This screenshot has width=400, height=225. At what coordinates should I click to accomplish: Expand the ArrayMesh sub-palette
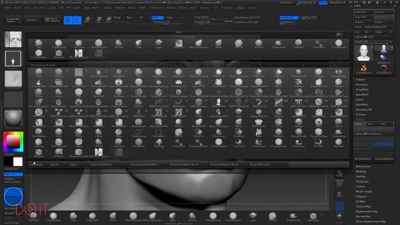(x=362, y=89)
